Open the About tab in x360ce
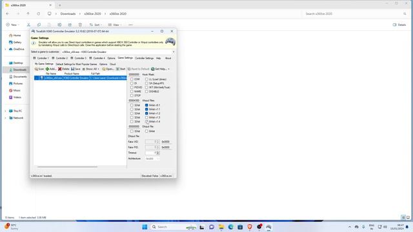Image resolution: width=413 pixels, height=232 pixels. pyautogui.click(x=168, y=58)
